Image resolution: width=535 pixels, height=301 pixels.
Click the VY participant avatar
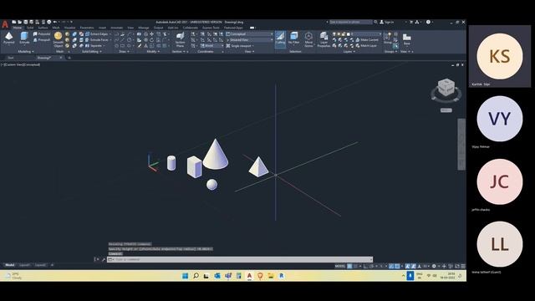click(500, 119)
